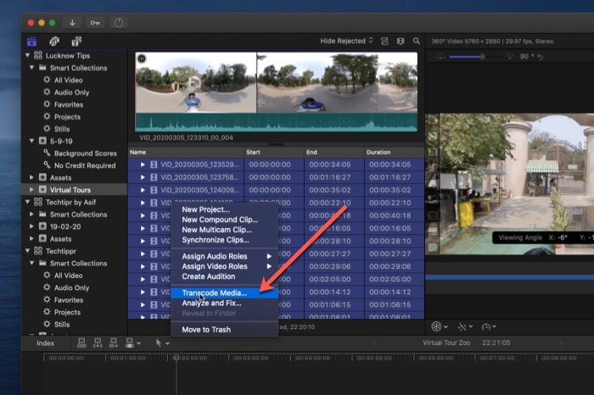The width and height of the screenshot is (594, 395).
Task: Click insert clip edit icon
Action: click(98, 342)
